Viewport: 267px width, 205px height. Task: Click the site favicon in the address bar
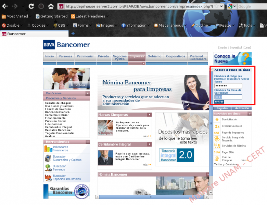coord(61,6)
